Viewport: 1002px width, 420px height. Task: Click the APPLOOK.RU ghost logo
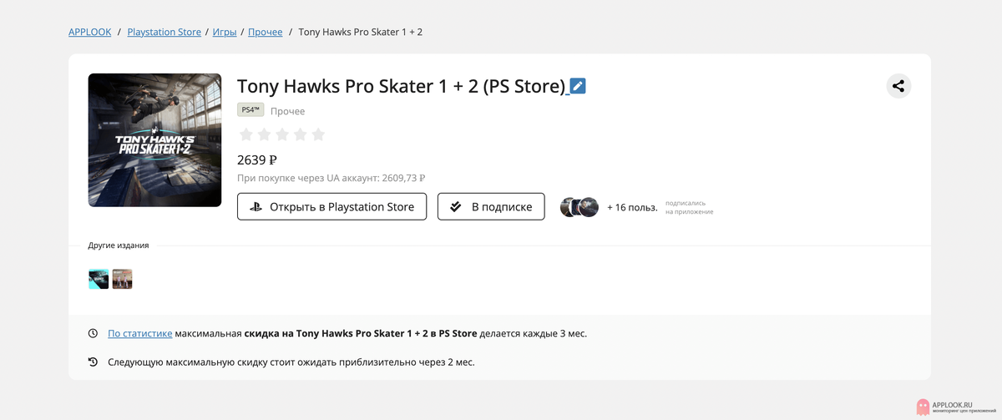click(x=923, y=407)
